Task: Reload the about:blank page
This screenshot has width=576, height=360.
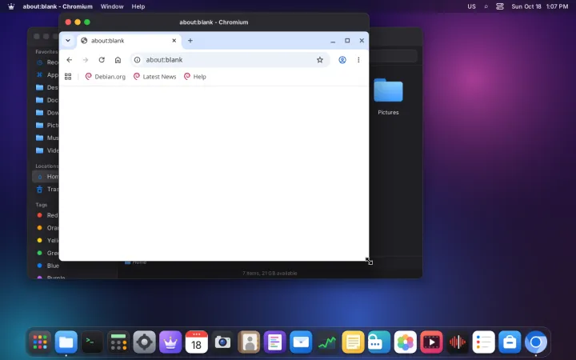Action: click(x=102, y=60)
